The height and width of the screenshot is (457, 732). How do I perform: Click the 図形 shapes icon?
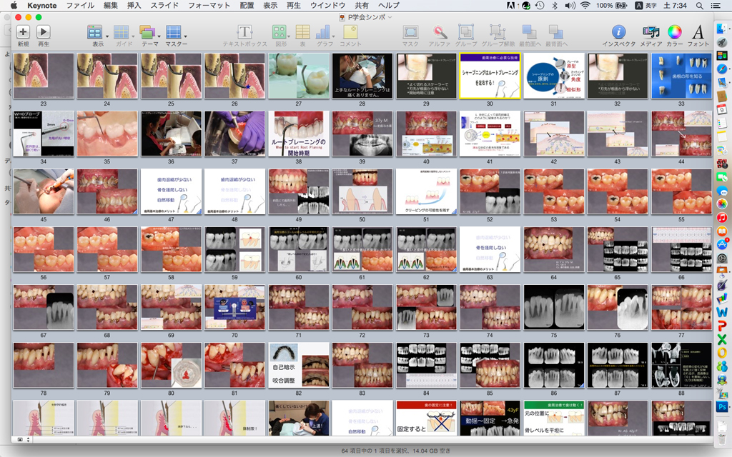[x=280, y=32]
